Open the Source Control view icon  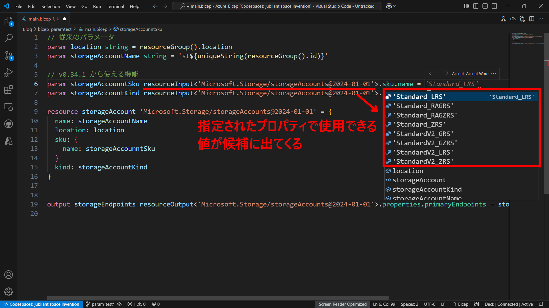click(9, 55)
